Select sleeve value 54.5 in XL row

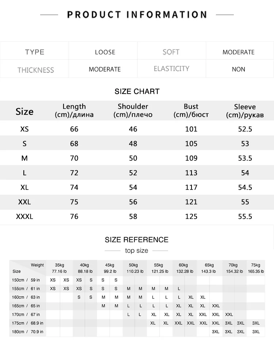point(245,187)
